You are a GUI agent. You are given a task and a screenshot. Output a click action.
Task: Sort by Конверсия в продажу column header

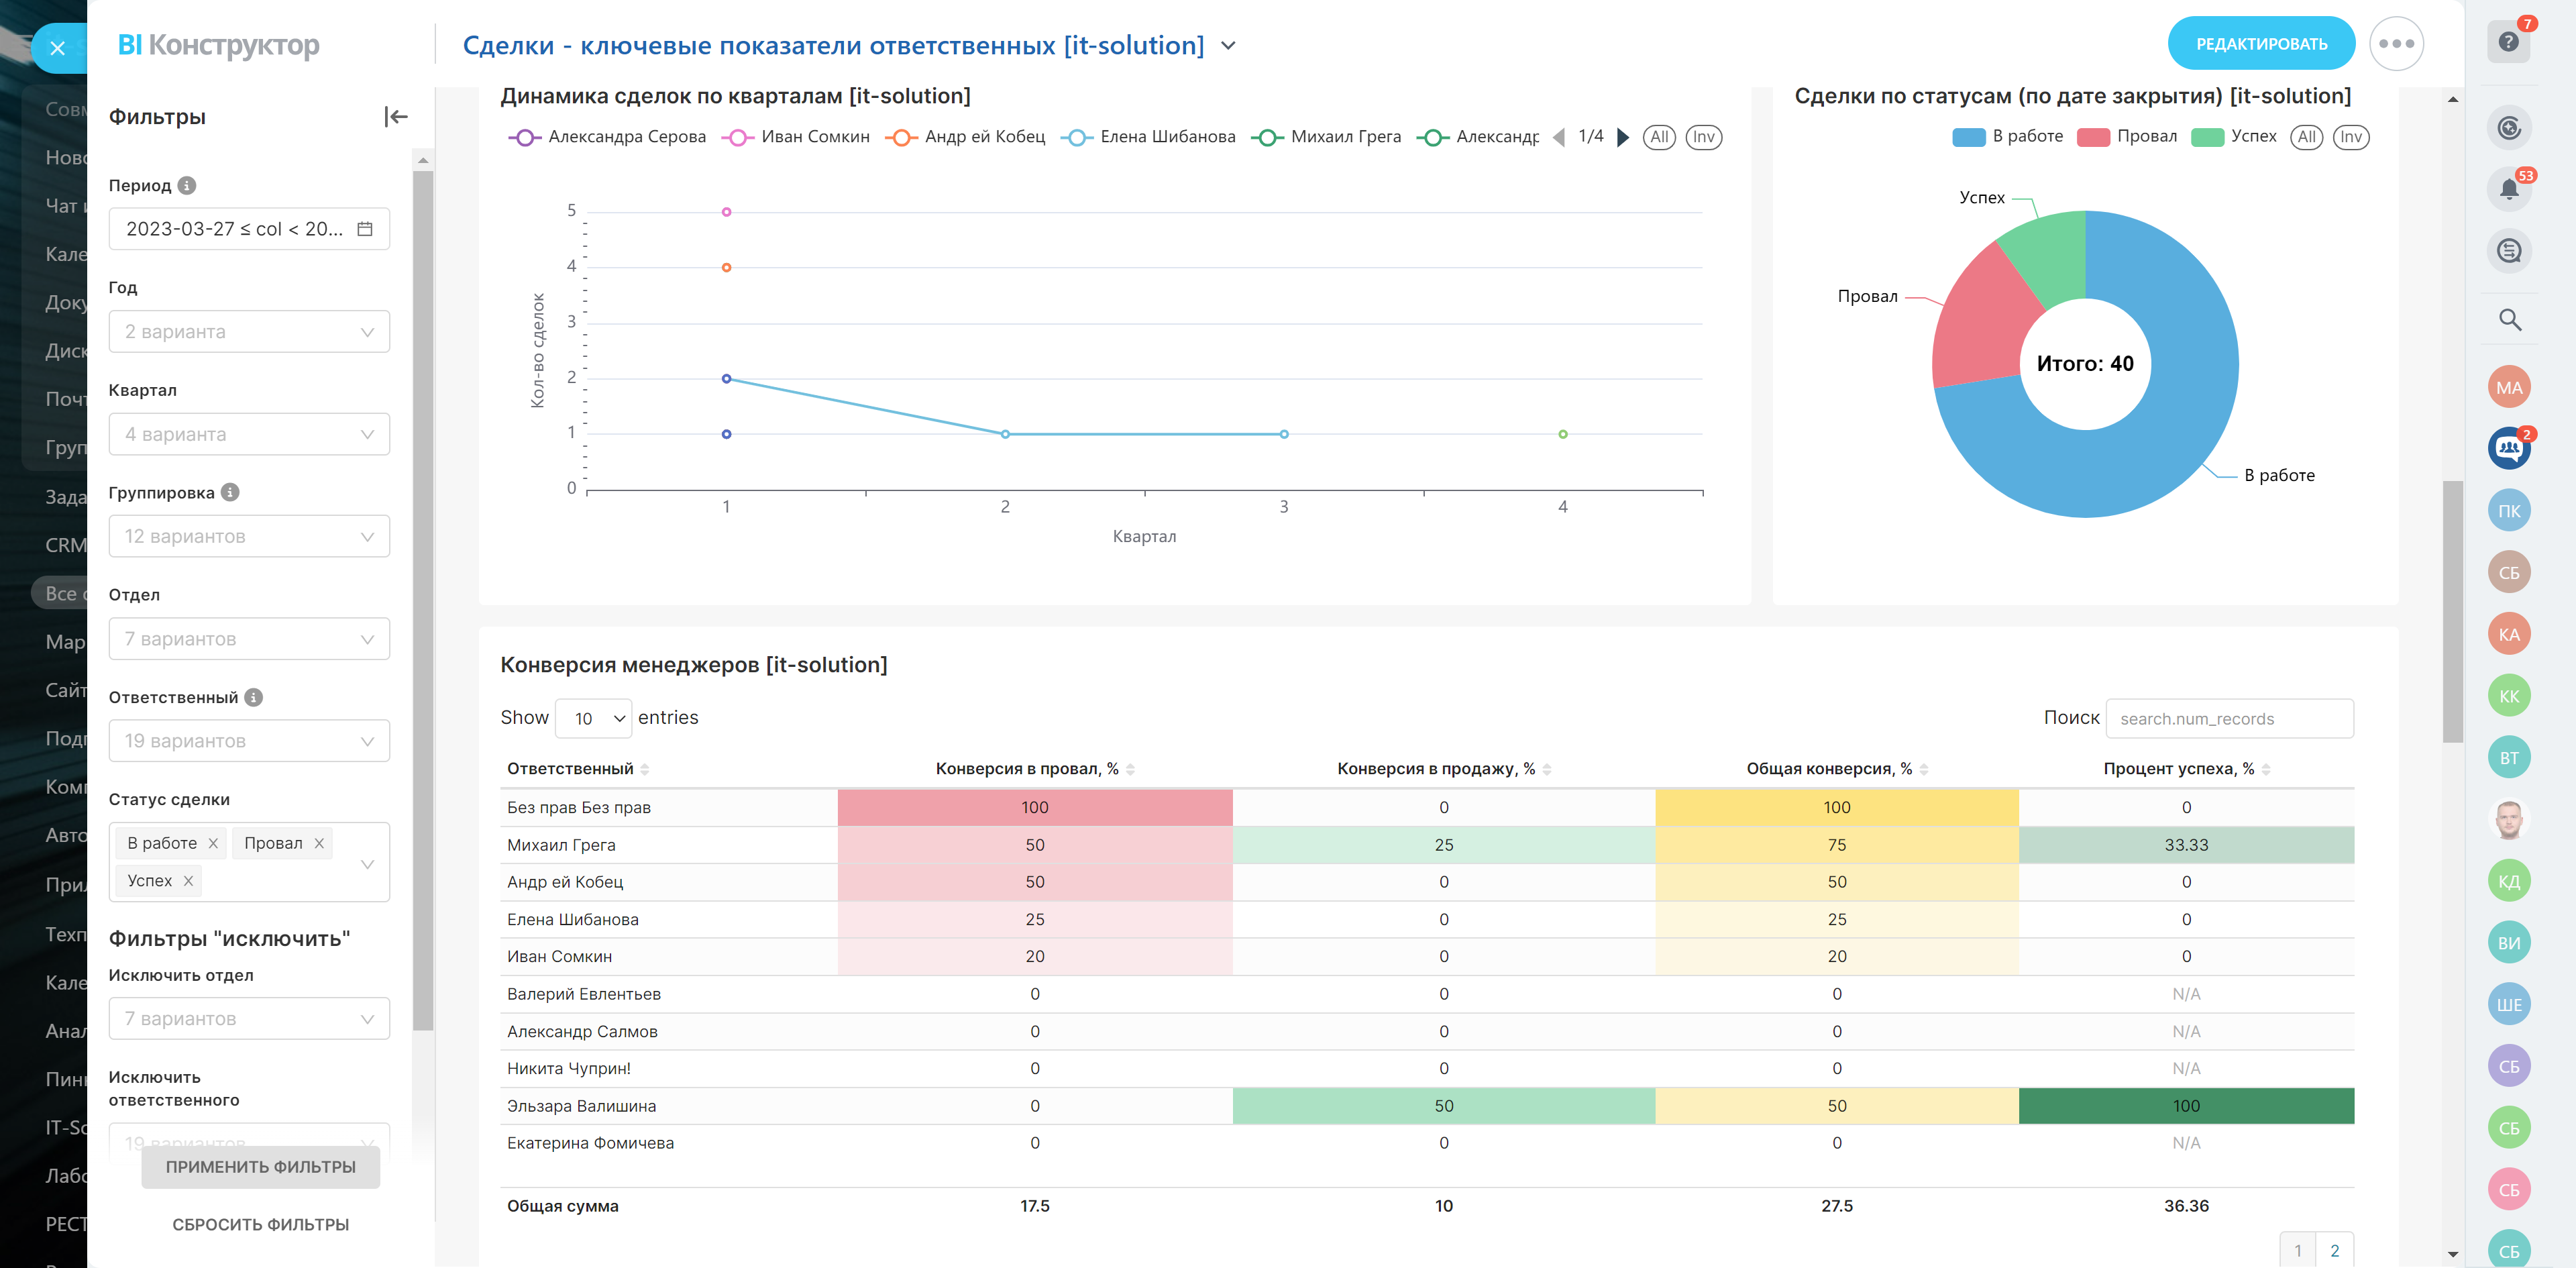(1436, 769)
